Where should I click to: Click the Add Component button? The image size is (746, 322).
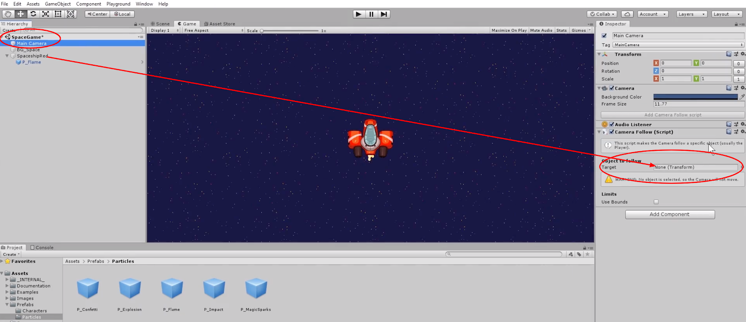[670, 214]
